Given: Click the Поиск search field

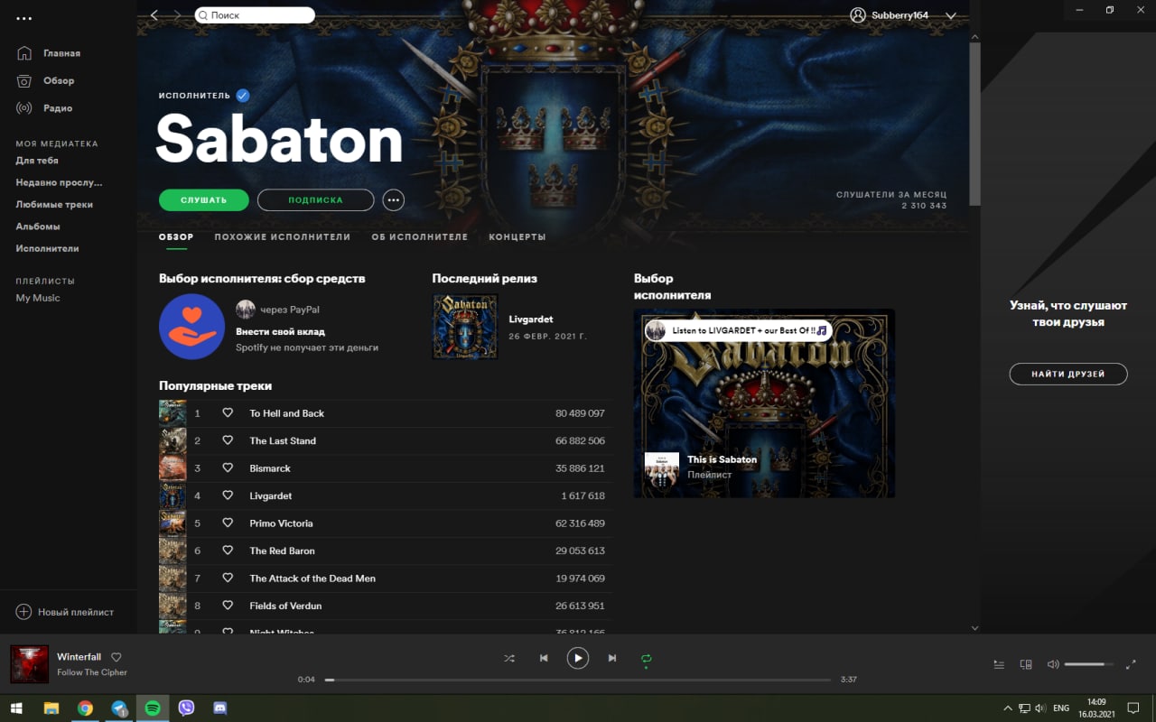Looking at the screenshot, I should pyautogui.click(x=255, y=15).
